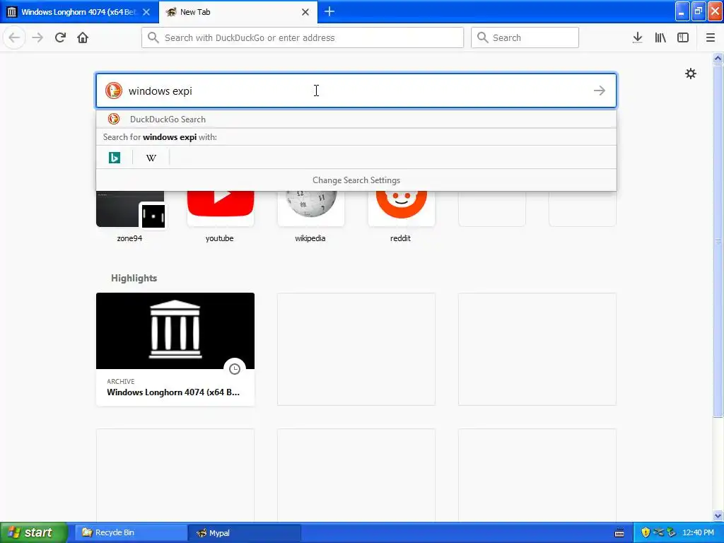Open new tab page settings gear
Screen dimensions: 724x543
pyautogui.click(x=690, y=74)
